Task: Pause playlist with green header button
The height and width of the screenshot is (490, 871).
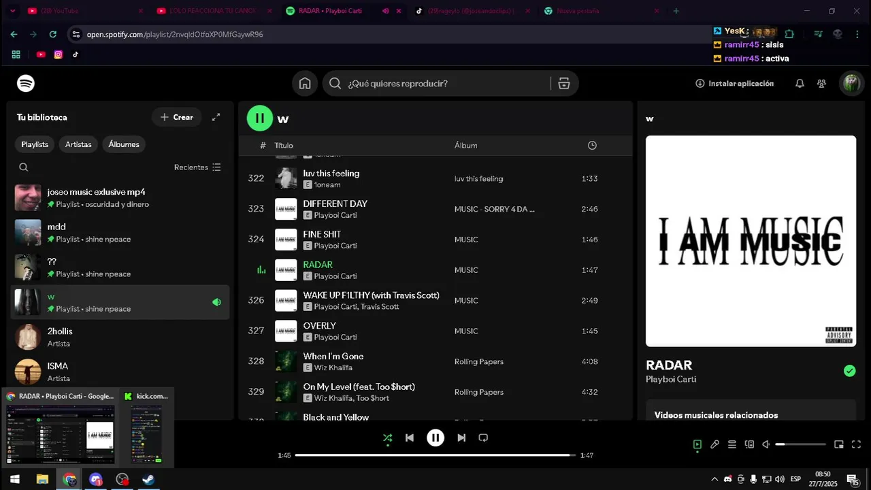Action: (x=259, y=118)
